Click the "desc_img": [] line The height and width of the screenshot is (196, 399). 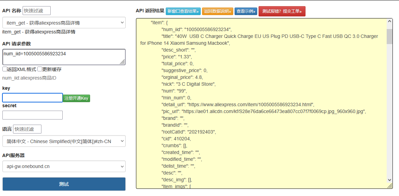click(177, 180)
